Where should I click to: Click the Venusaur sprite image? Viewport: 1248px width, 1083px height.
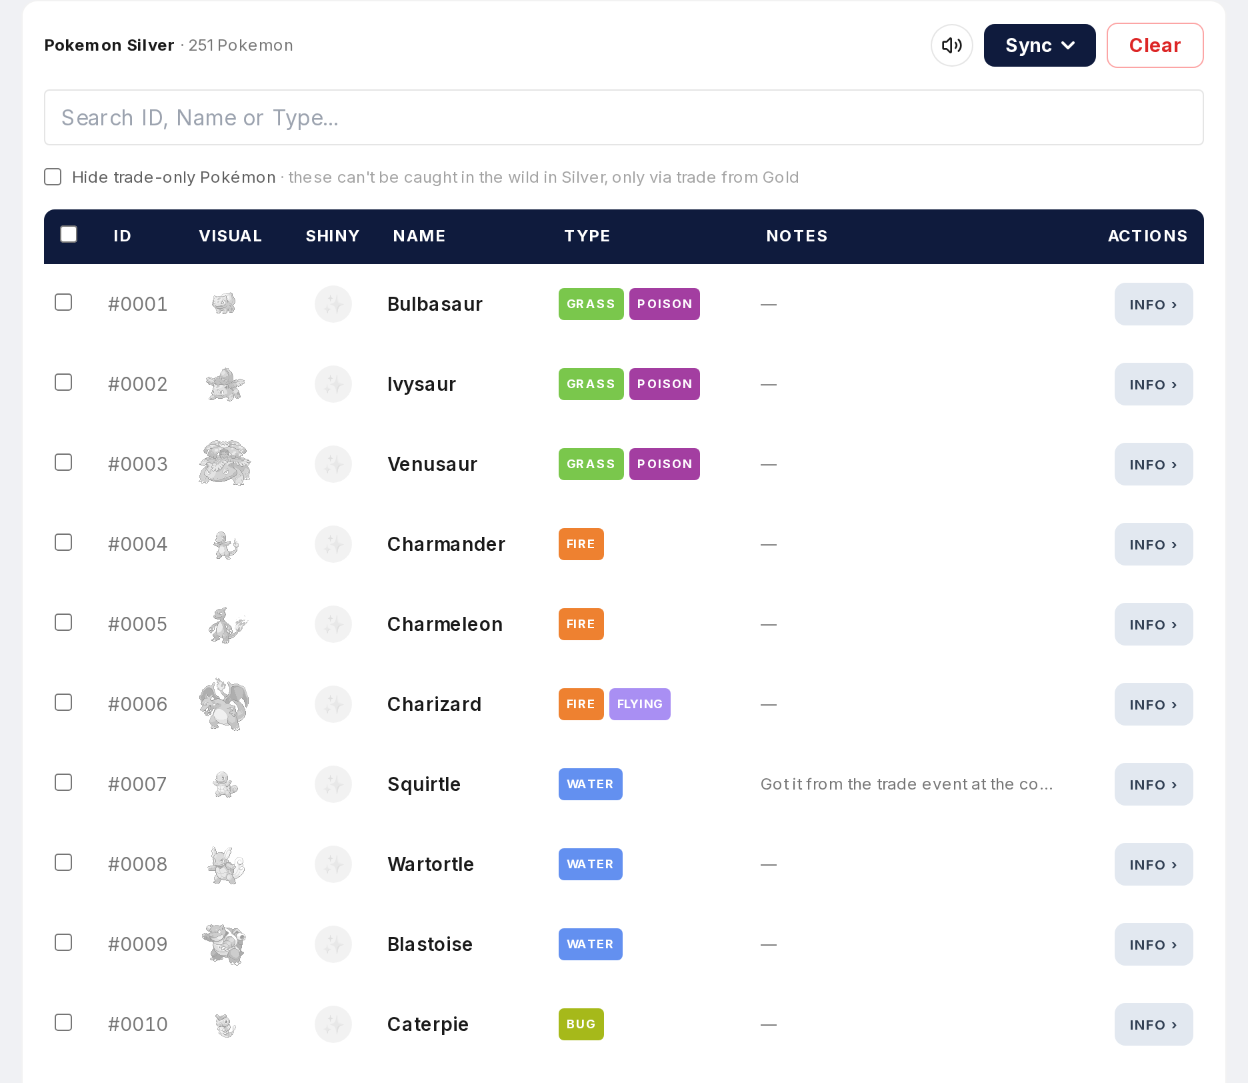click(225, 463)
